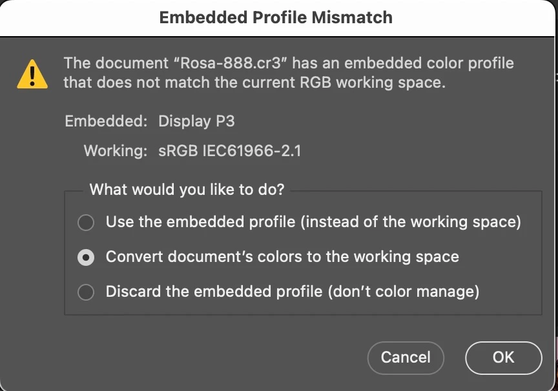Enable the 'Discard the embedded profile' radio circle
This screenshot has height=391, width=558.
tap(85, 292)
